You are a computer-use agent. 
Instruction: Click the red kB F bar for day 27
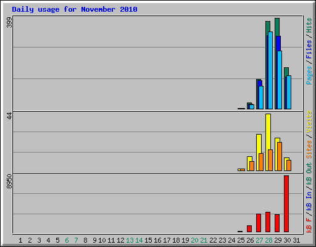(x=259, y=223)
